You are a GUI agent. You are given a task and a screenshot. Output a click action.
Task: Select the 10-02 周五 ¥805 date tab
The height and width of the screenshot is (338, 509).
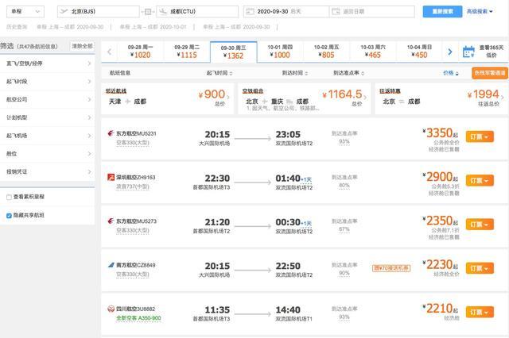(x=327, y=52)
